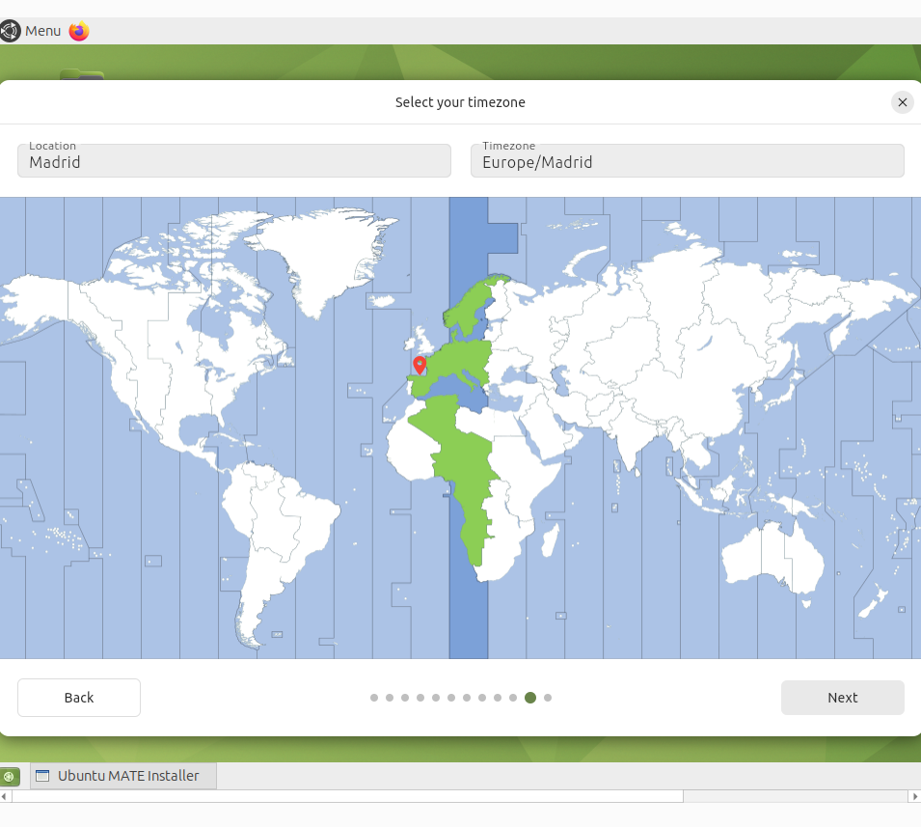Open the Ubuntu MATE Menu
The width and height of the screenshot is (921, 827).
31,31
